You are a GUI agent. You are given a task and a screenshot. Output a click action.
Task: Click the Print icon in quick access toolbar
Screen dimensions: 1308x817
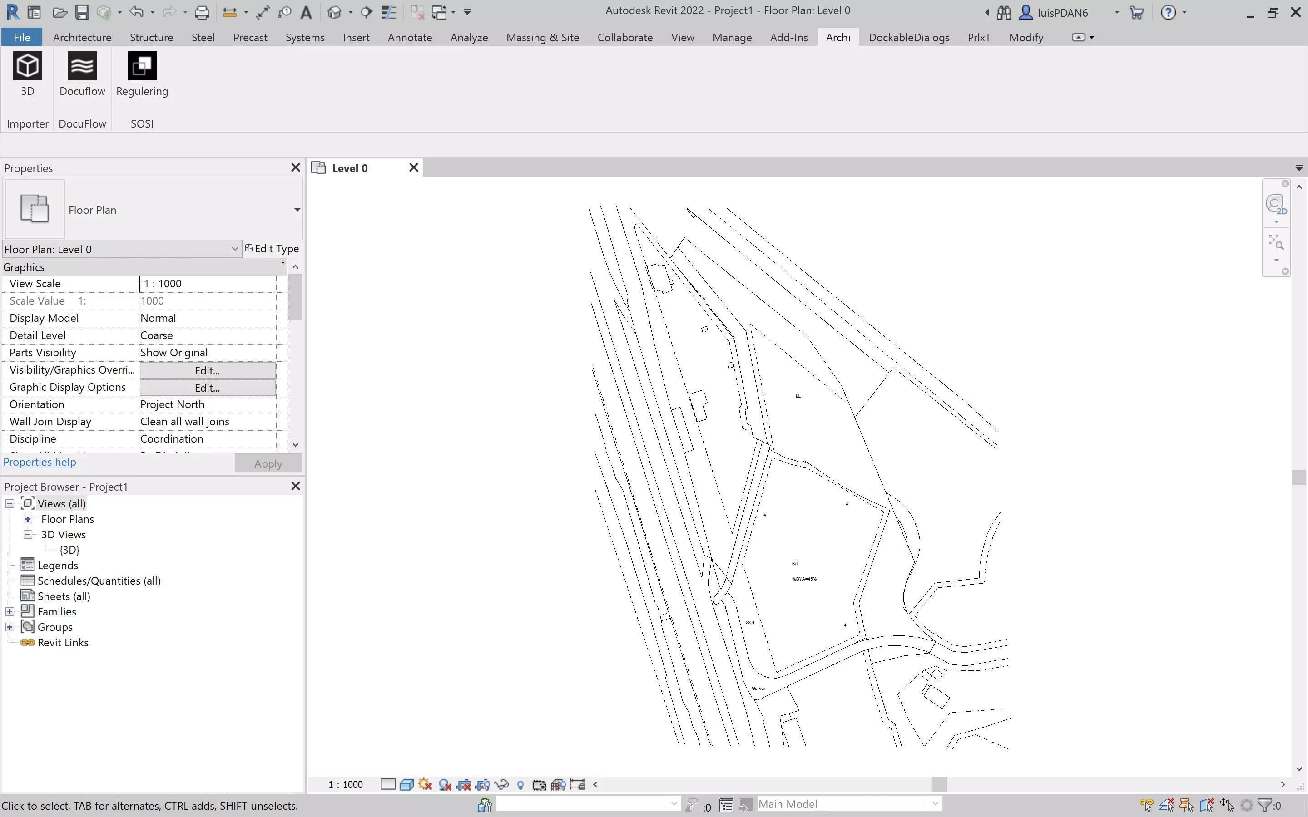click(202, 12)
